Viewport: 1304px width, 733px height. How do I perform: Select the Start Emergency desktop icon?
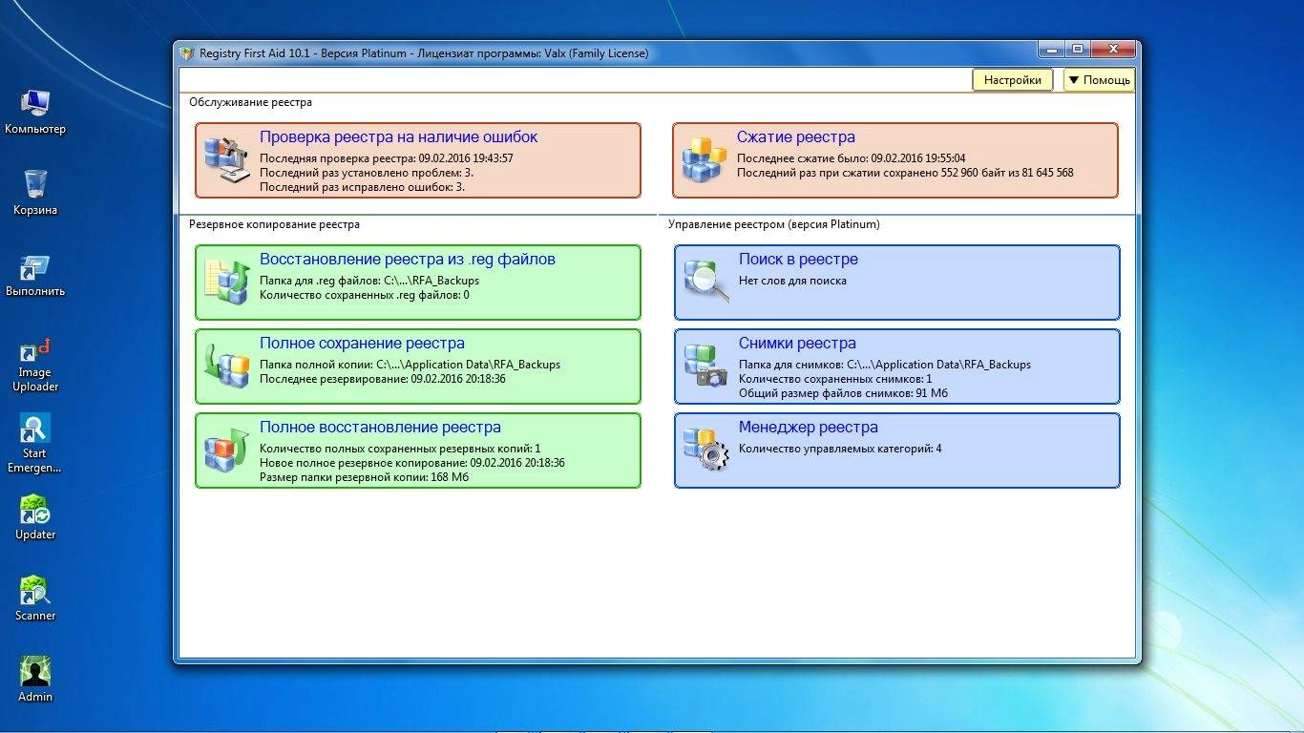35,444
